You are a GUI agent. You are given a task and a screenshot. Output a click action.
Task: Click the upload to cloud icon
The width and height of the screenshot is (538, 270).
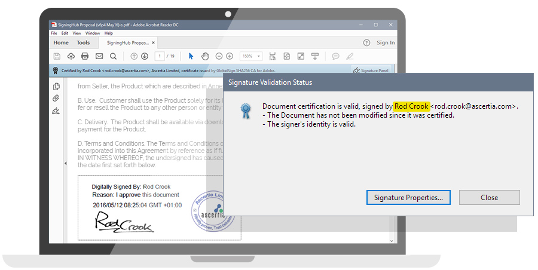coord(71,56)
